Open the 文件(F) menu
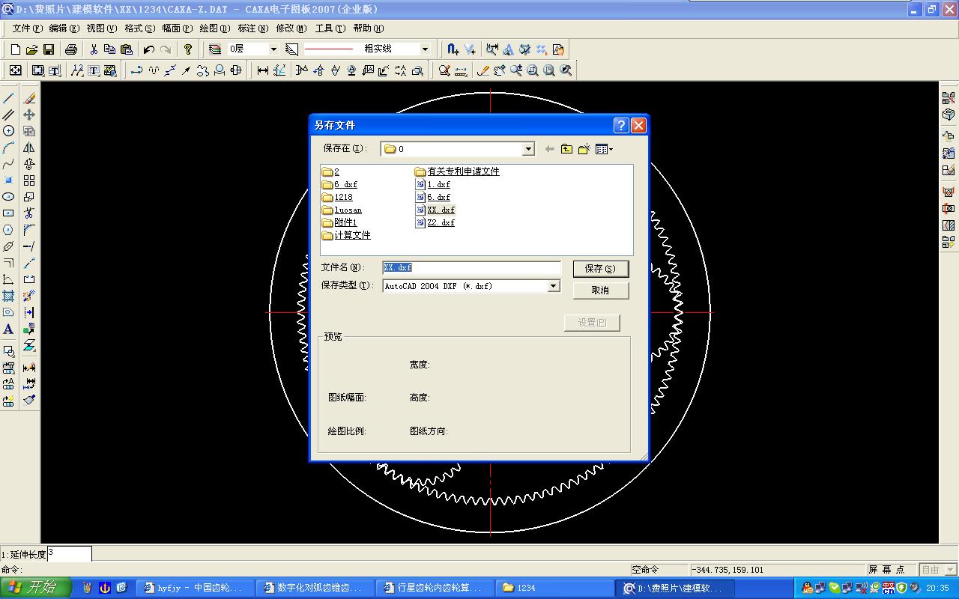 27,28
